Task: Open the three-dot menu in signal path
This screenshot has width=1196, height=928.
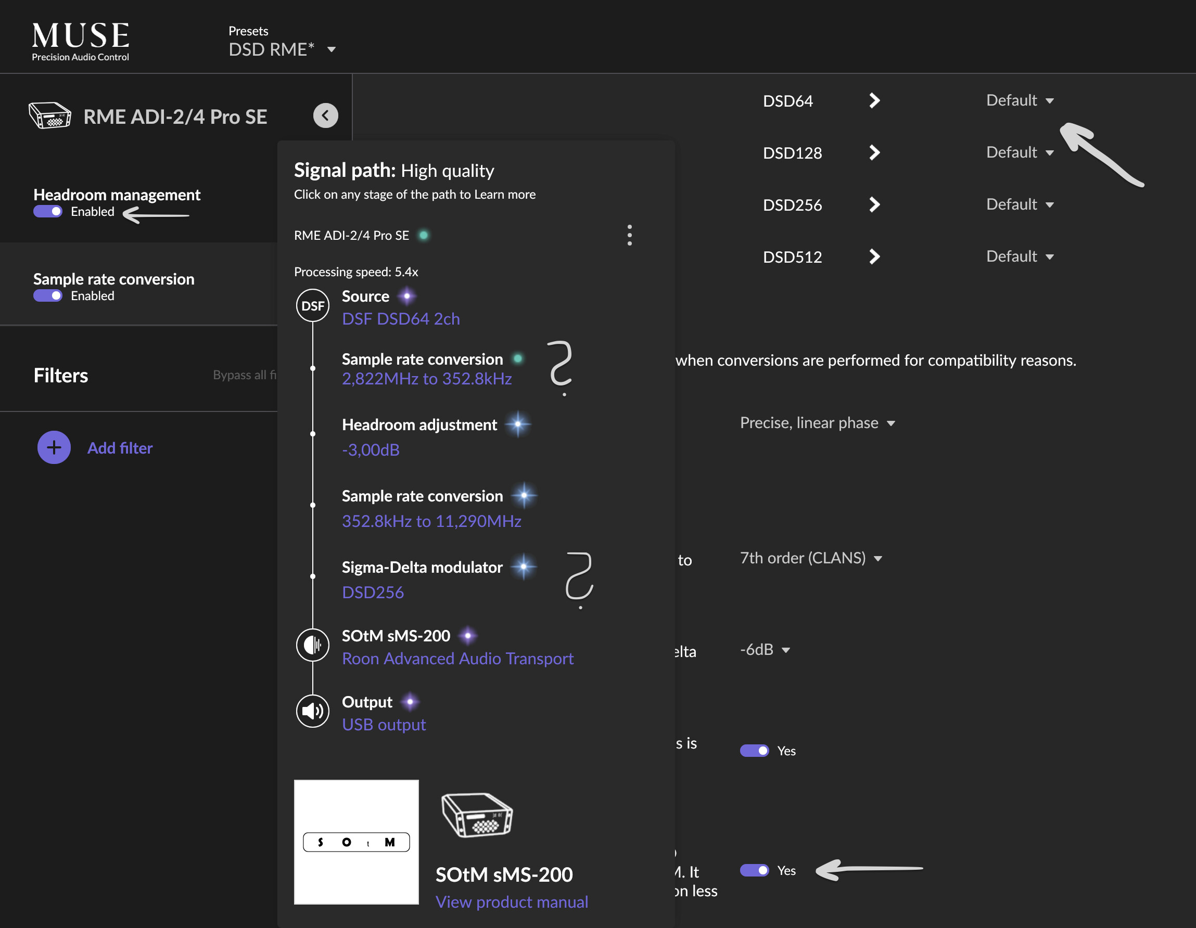Action: point(629,235)
